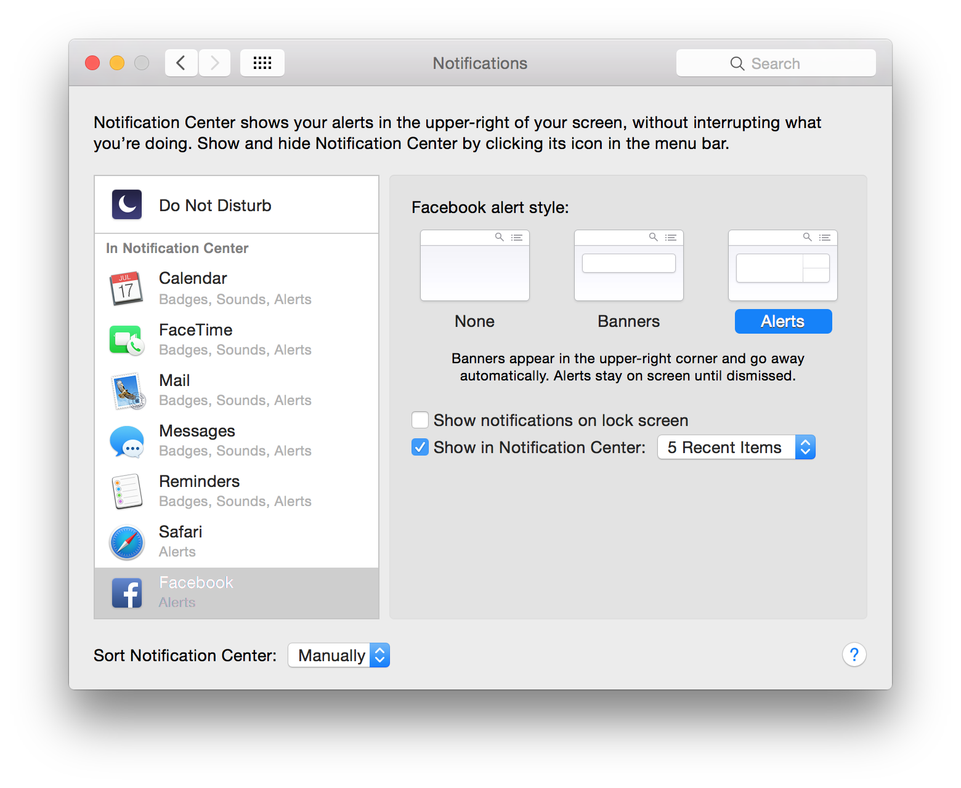The image size is (961, 788).
Task: Select the Facebook row label
Action: (x=196, y=582)
